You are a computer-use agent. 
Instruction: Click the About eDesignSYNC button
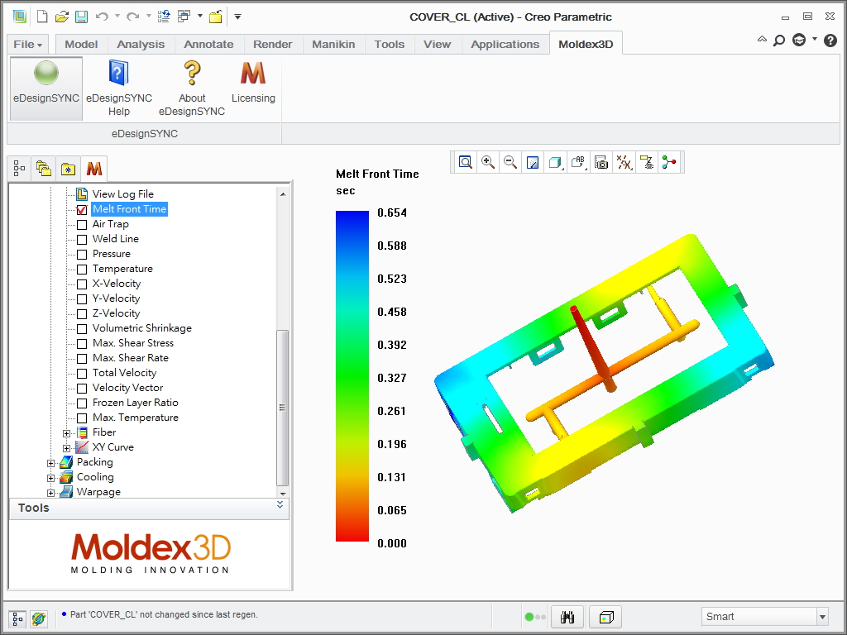(x=192, y=88)
